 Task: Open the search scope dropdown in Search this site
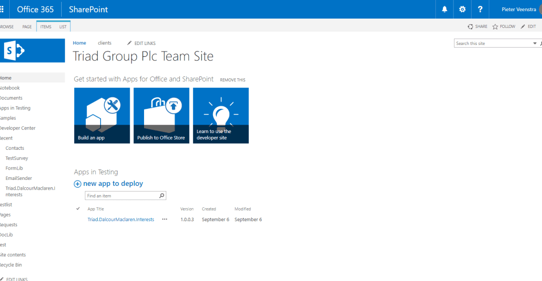(535, 43)
